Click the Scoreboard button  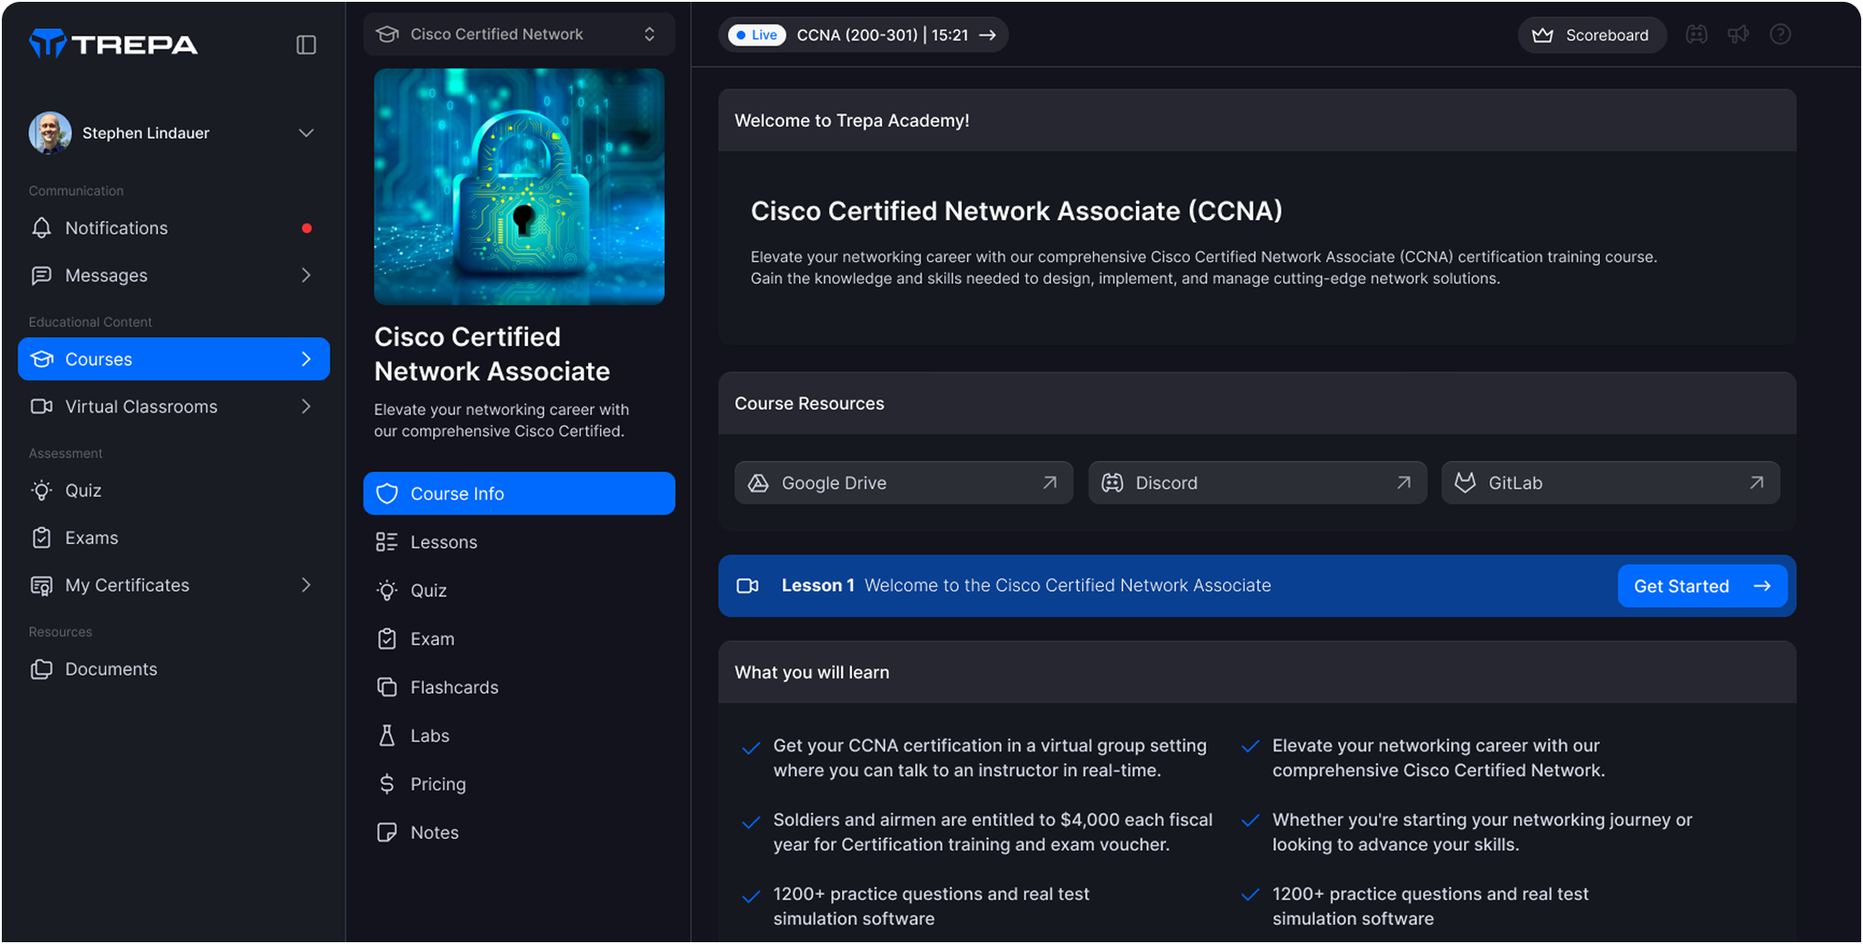1591,35
